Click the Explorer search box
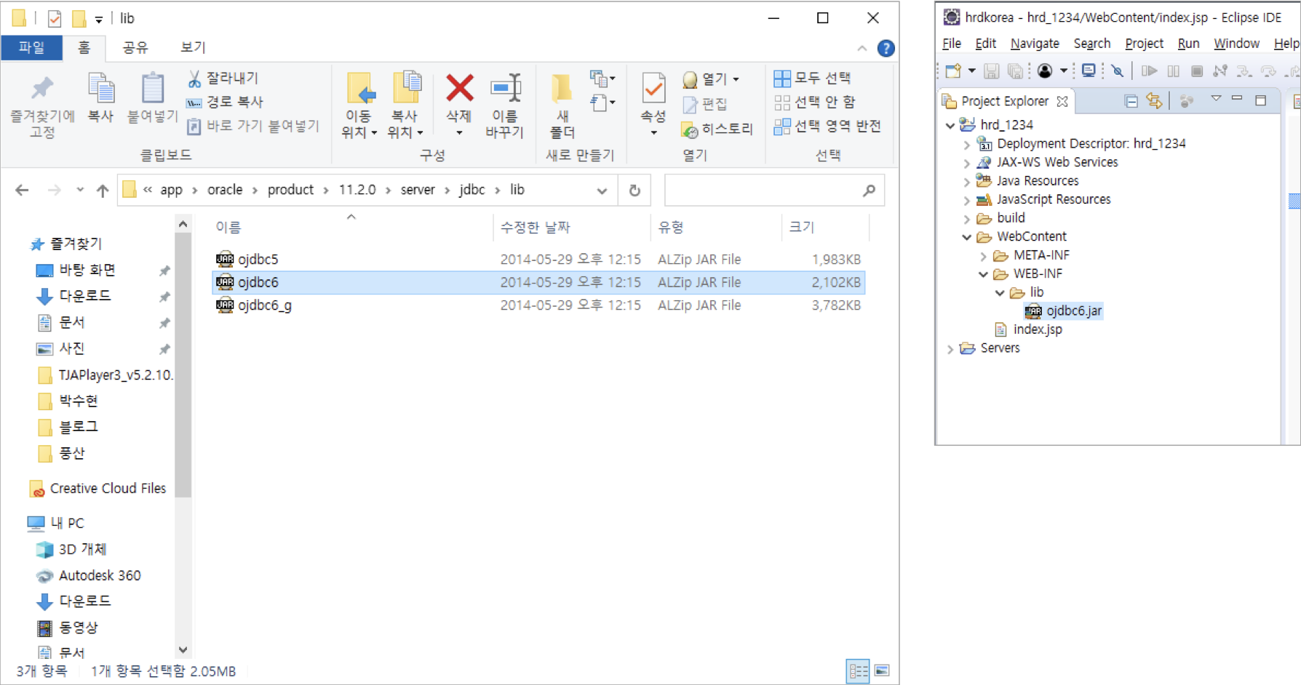 (774, 191)
